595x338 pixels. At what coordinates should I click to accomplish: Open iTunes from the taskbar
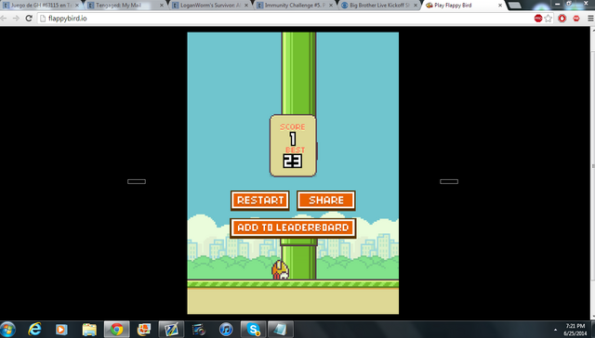[226, 330]
